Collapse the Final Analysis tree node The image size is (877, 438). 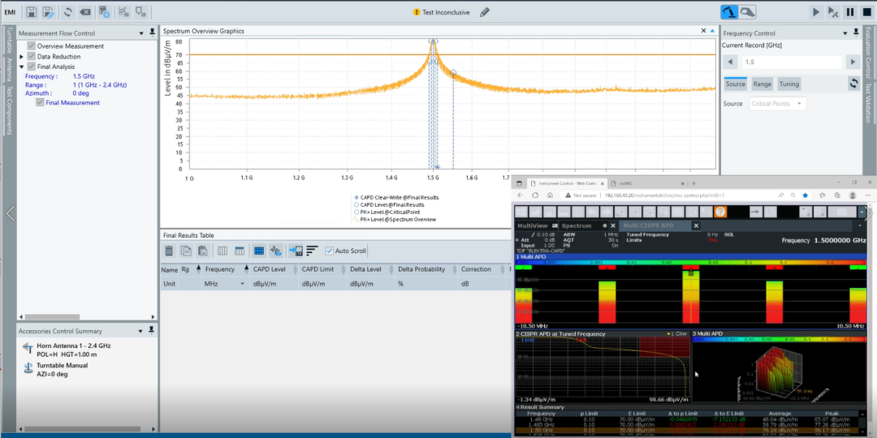coord(21,67)
